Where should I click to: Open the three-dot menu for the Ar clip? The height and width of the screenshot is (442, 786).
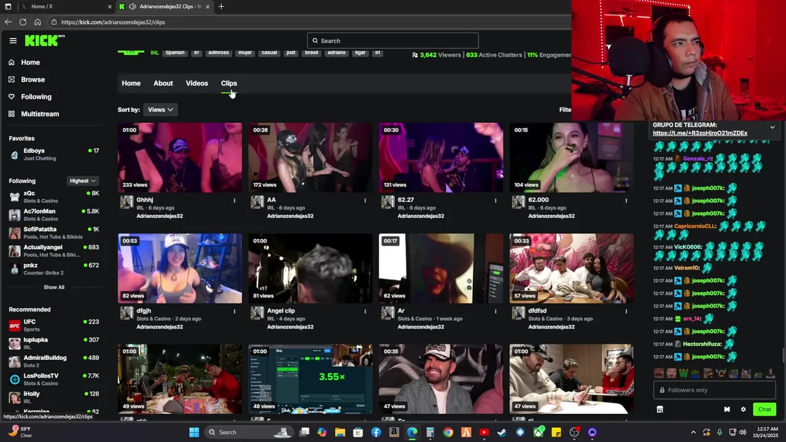496,311
